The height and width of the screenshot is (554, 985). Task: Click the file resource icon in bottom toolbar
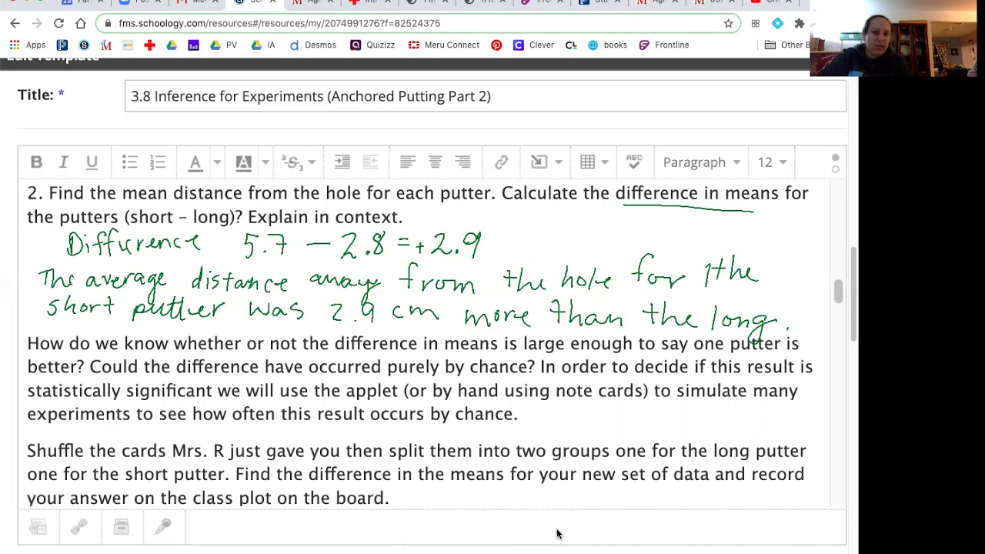coord(121,527)
